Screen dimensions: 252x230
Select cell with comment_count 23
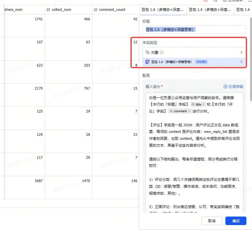coord(116,141)
